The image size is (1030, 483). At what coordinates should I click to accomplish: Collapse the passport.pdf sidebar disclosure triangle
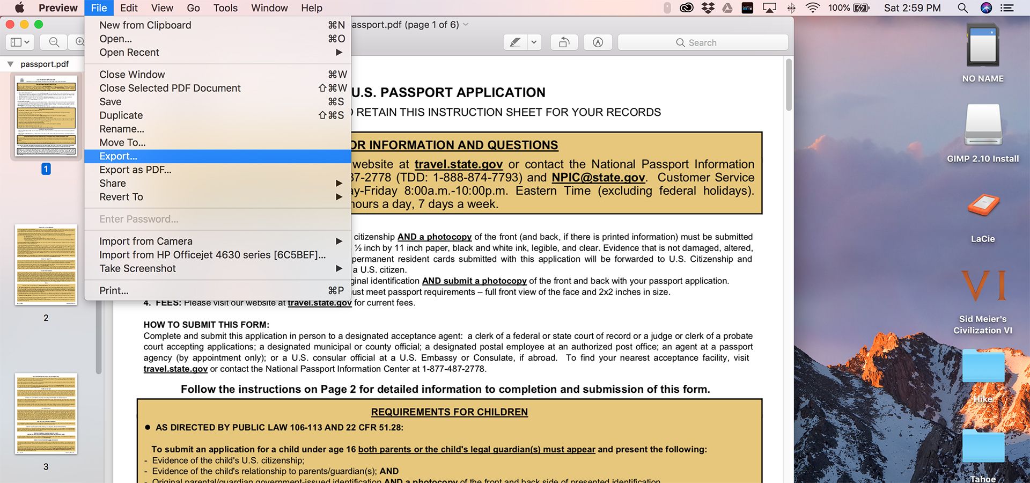pyautogui.click(x=10, y=64)
